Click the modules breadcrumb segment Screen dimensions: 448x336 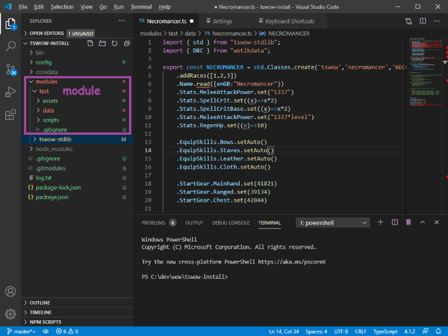pos(151,33)
